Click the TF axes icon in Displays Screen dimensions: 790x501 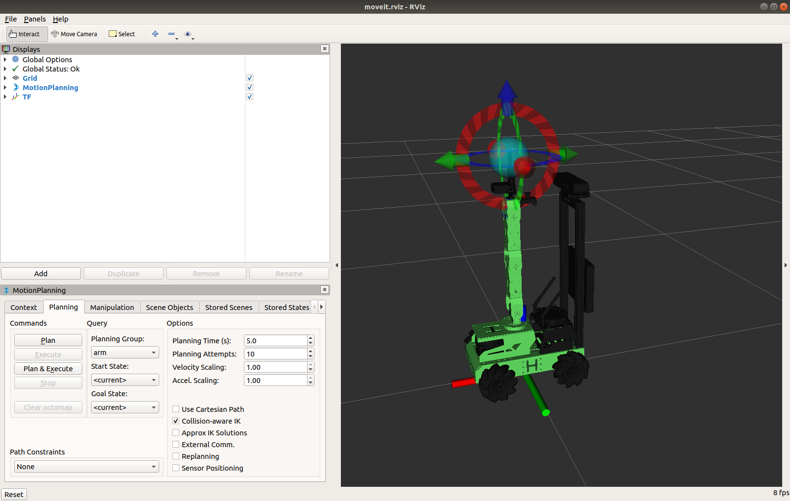[x=15, y=96]
